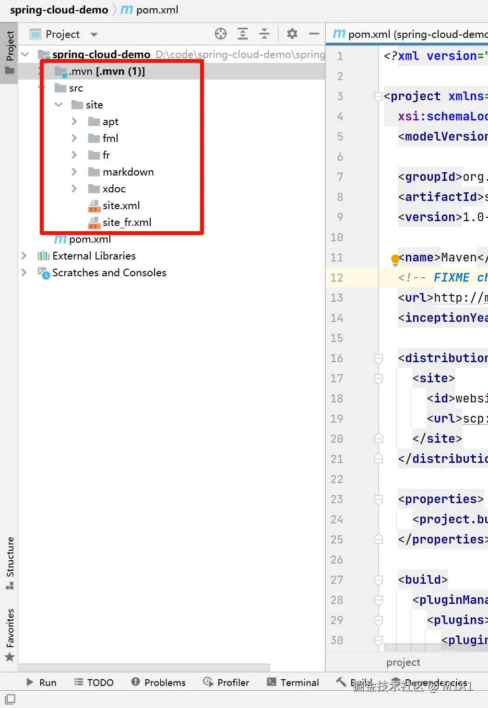Click the apt folder icon
This screenshot has width=488, height=708.
(x=94, y=121)
